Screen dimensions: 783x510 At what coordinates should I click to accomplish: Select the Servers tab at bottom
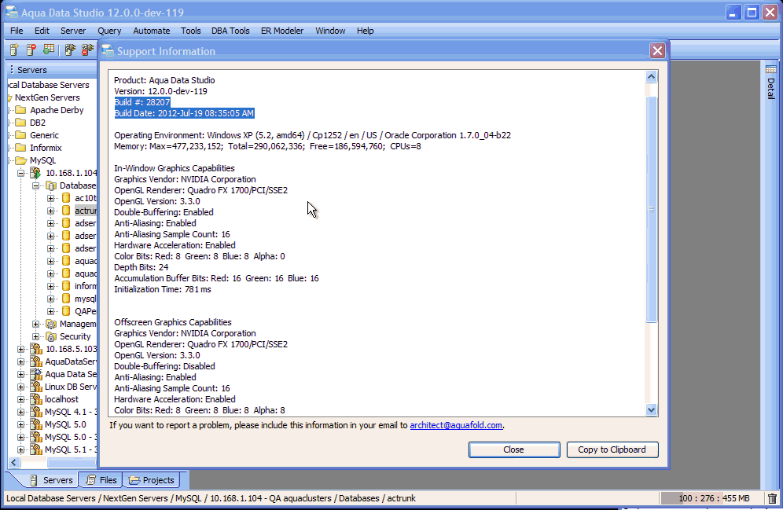[51, 480]
